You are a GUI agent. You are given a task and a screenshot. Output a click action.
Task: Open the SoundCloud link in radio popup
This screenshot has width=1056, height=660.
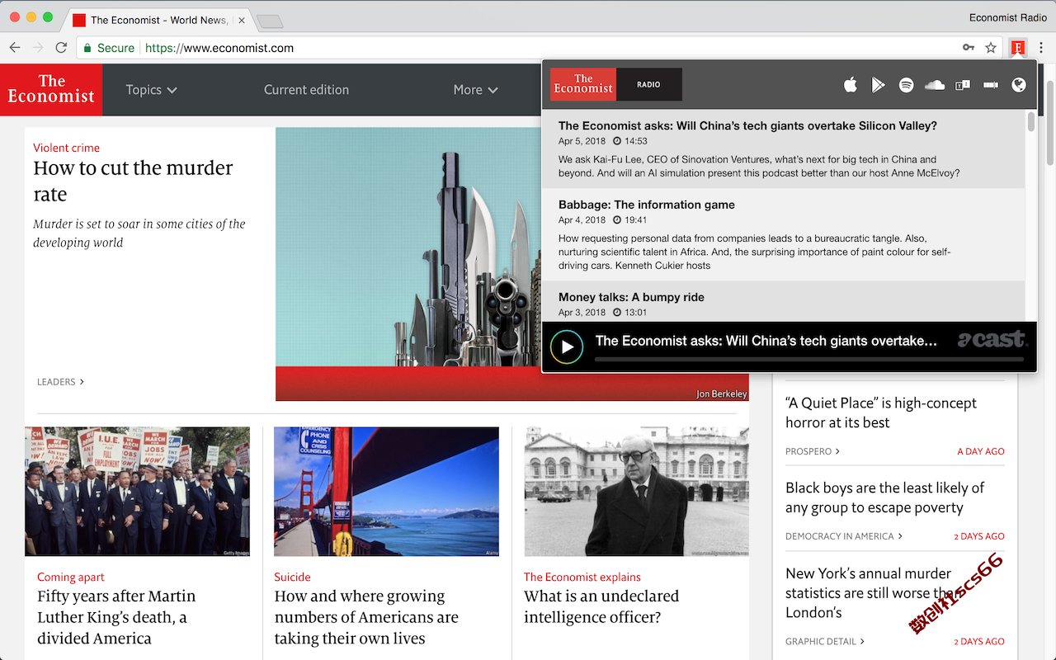[934, 85]
